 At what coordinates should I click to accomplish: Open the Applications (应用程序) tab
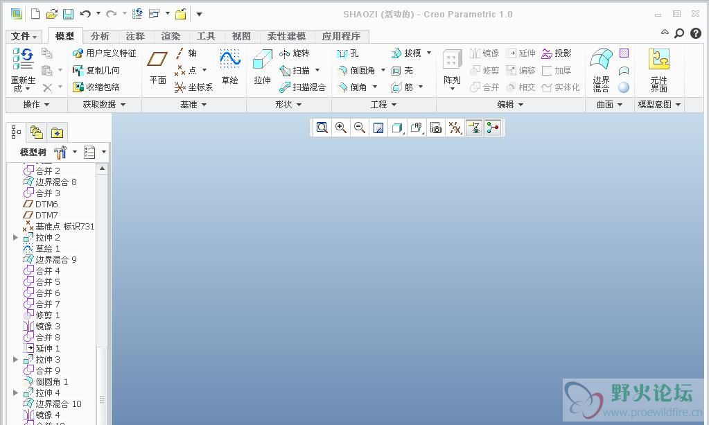pos(341,36)
